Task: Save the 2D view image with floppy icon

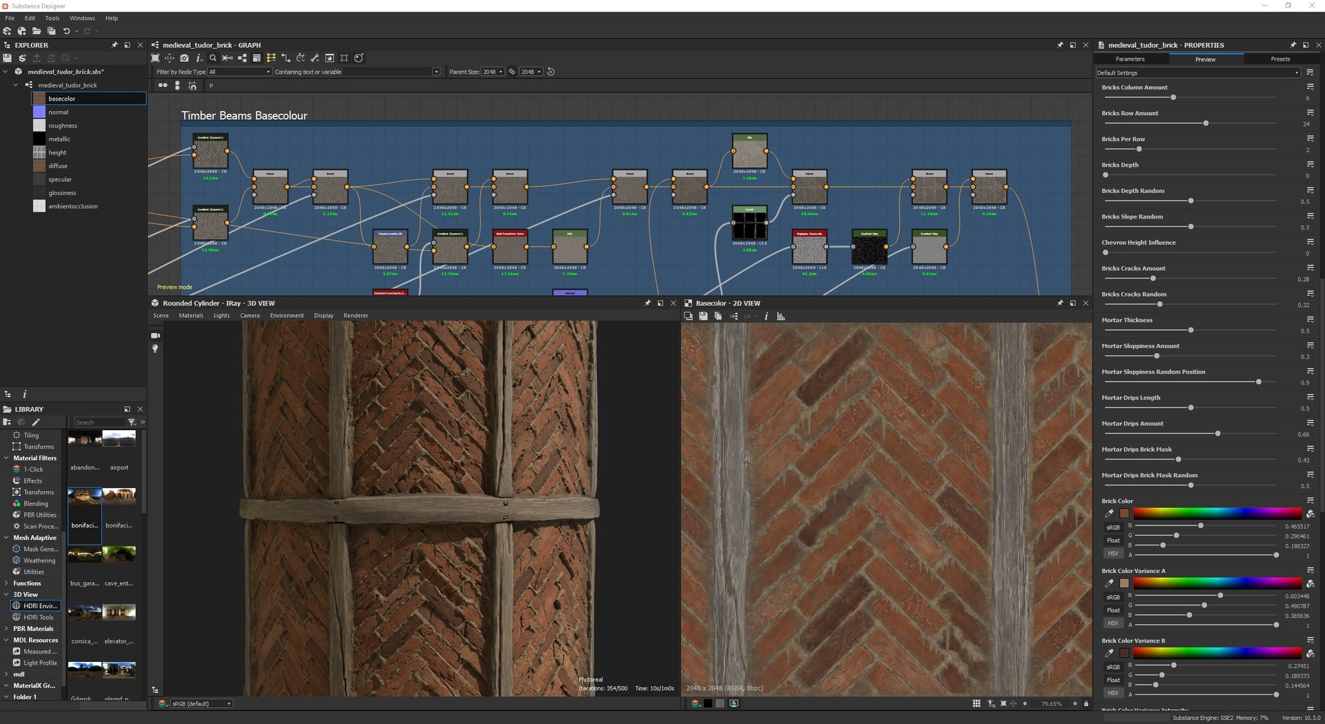Action: click(x=703, y=316)
